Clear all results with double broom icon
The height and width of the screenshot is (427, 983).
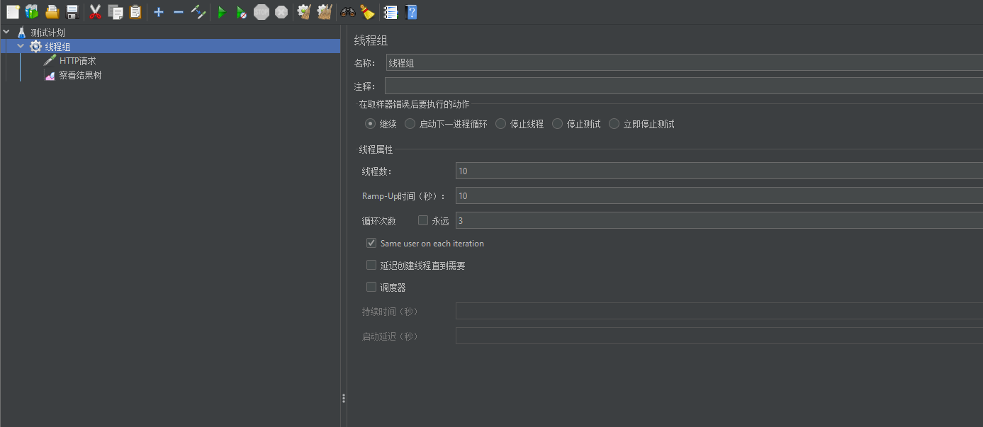tap(324, 11)
